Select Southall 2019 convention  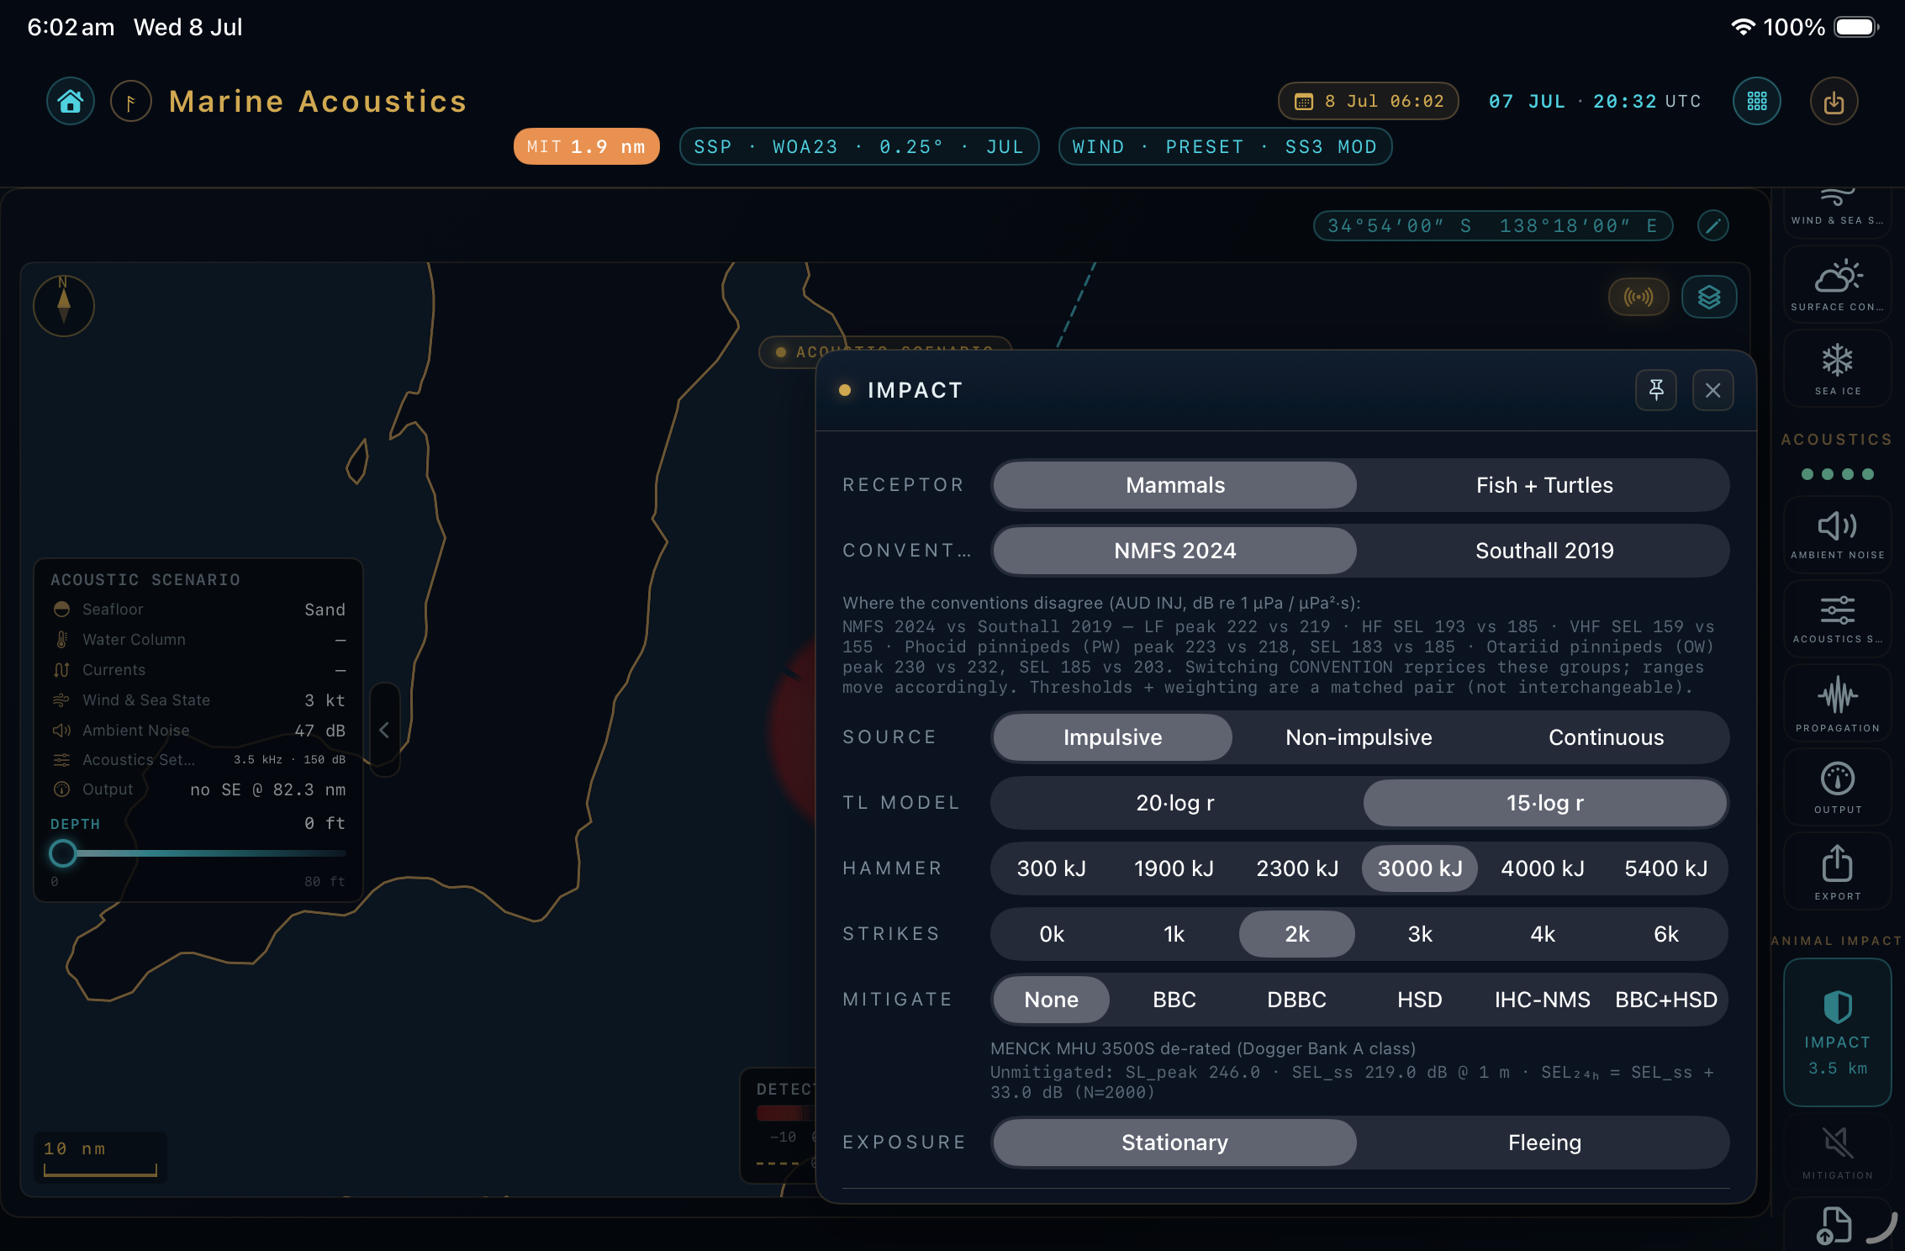[x=1544, y=551]
